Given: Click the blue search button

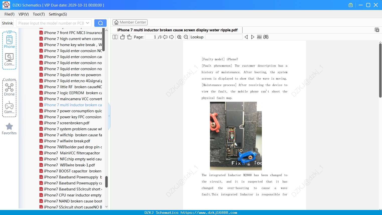Looking at the screenshot, I should tap(100, 23).
